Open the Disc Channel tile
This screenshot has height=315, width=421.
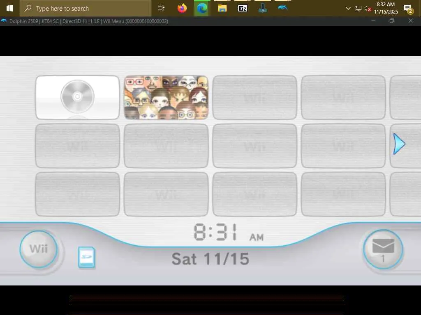77,98
